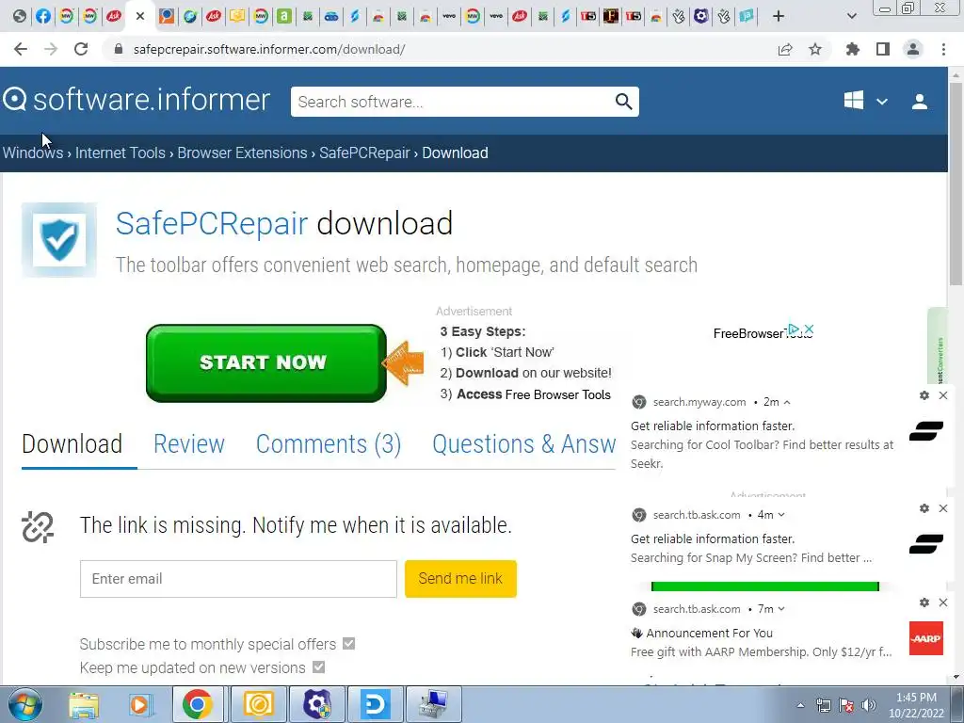Go back to the previous page
The image size is (964, 723).
(x=21, y=49)
